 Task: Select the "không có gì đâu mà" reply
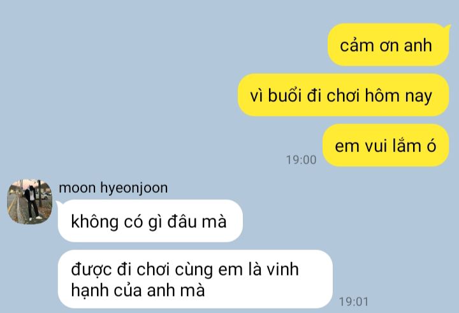tap(150, 221)
